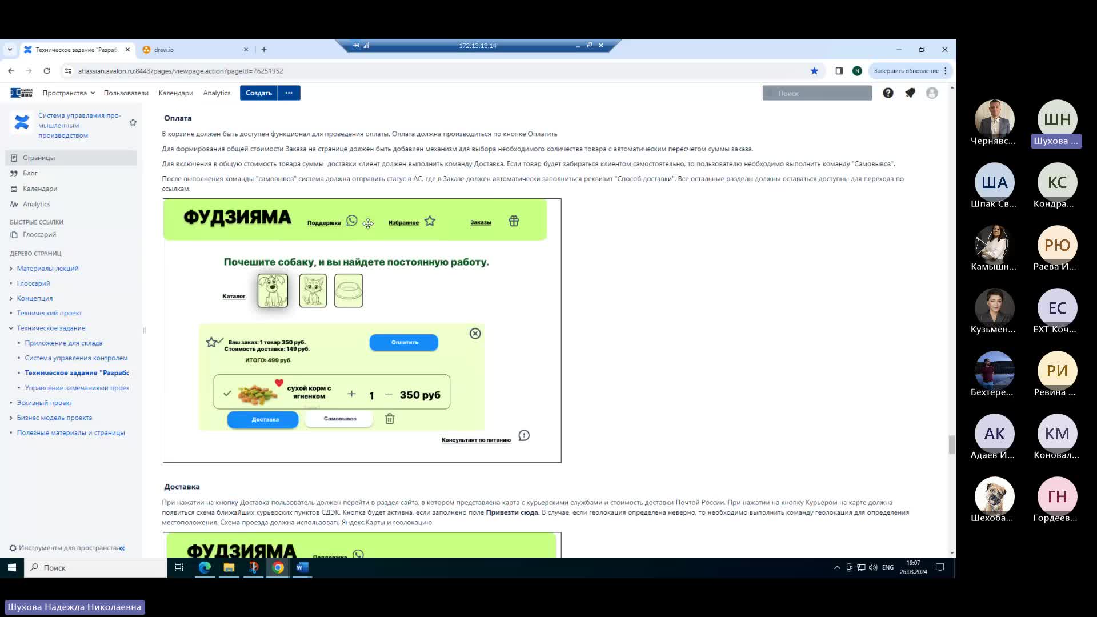
Task: Expand the Материалы лекций tree node
Action: 11,269
